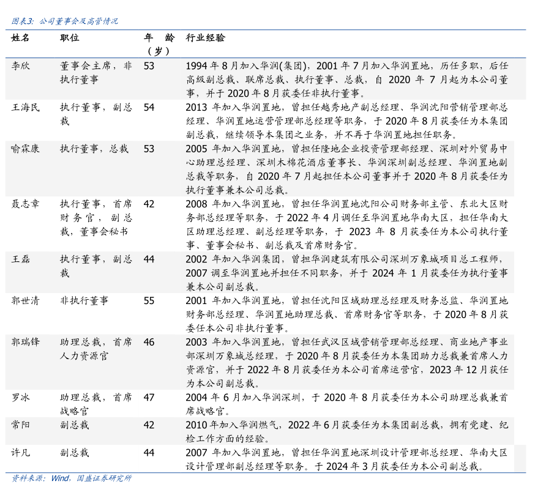Click the 姓名 column header
The width and height of the screenshot is (535, 487).
pyautogui.click(x=20, y=38)
